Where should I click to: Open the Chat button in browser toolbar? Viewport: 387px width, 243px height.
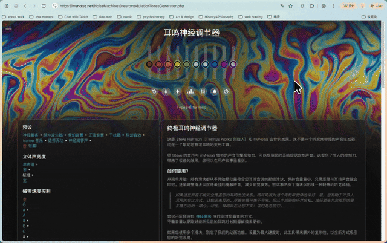tap(376, 6)
